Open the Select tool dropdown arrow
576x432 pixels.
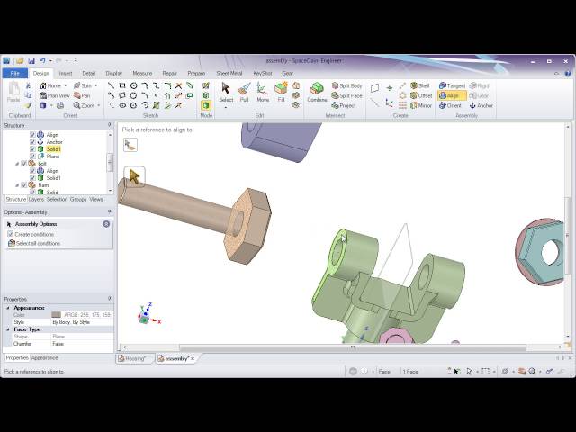pos(226,108)
